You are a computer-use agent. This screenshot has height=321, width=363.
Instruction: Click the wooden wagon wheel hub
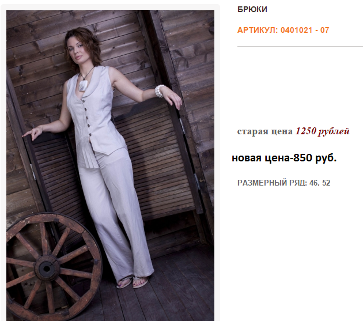(47, 269)
